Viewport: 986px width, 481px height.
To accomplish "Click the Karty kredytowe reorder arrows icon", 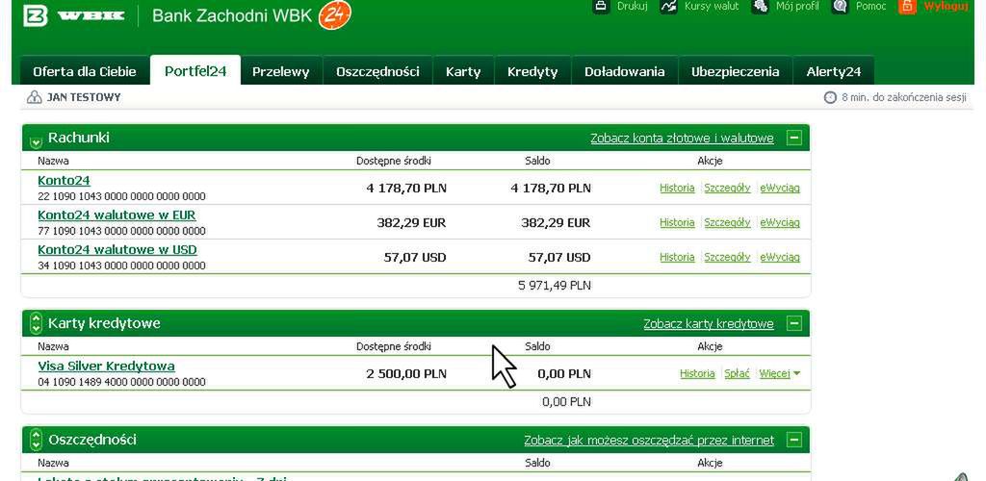I will point(36,323).
